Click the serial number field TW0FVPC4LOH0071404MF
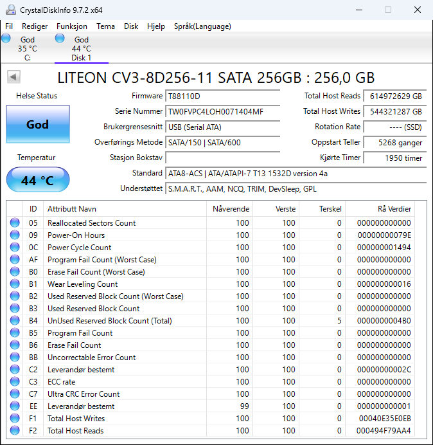 click(x=222, y=111)
